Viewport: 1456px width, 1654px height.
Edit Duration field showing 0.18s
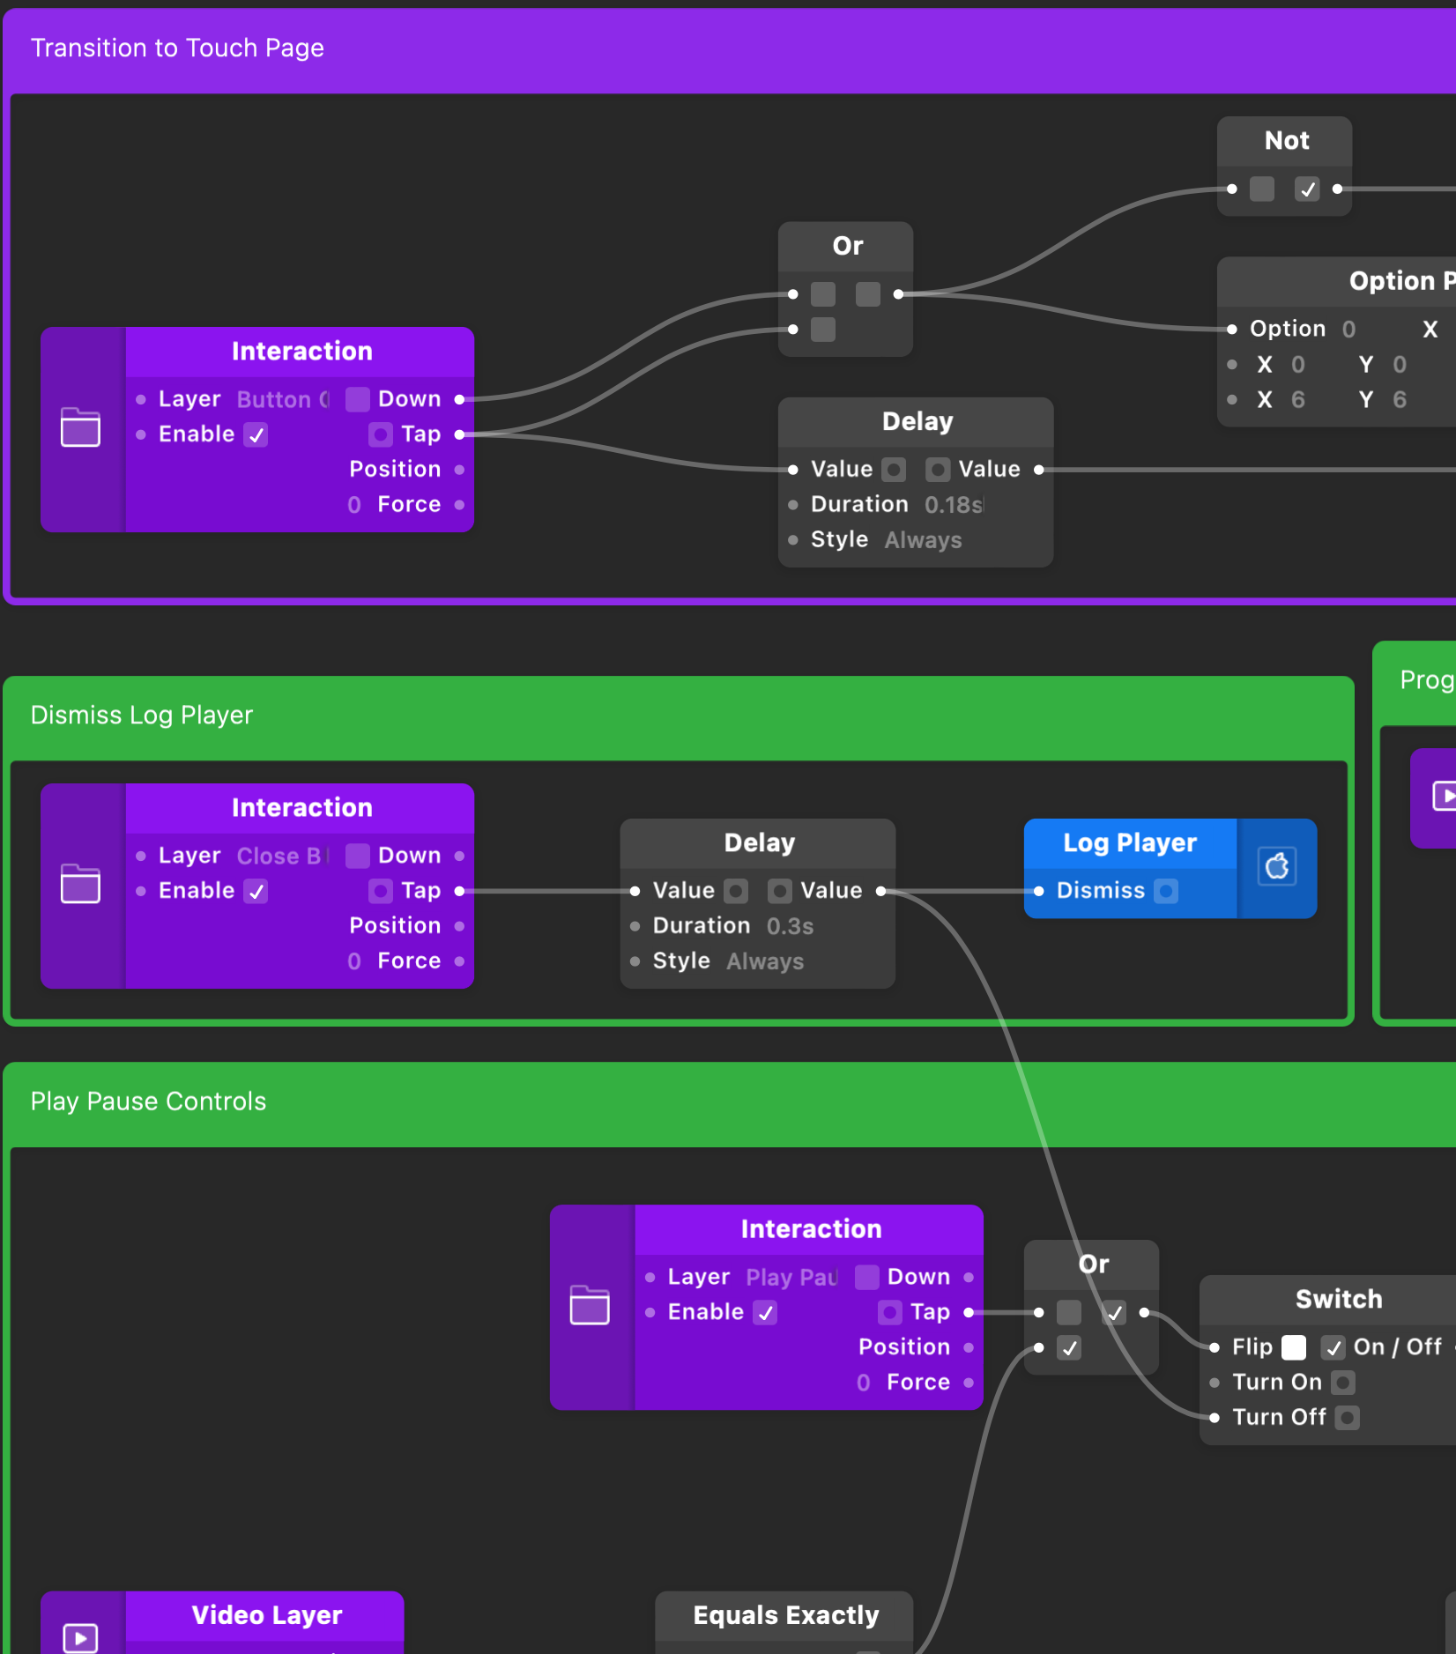click(954, 505)
